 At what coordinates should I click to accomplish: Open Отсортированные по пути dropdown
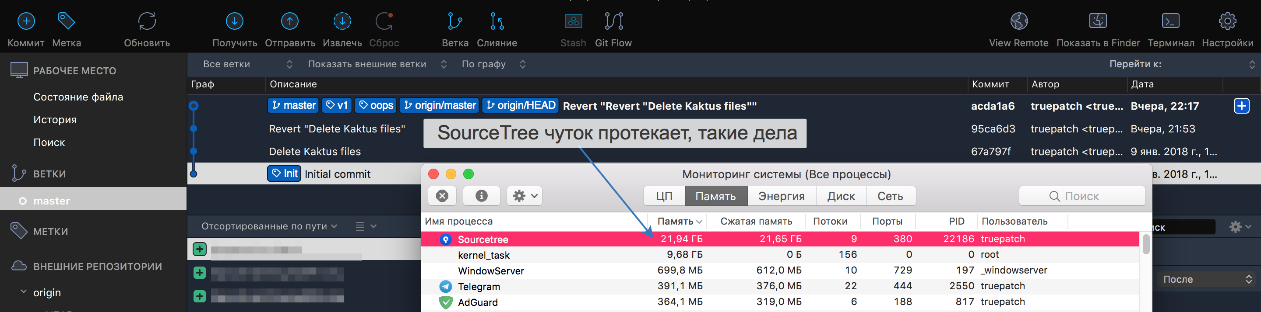[x=269, y=226]
